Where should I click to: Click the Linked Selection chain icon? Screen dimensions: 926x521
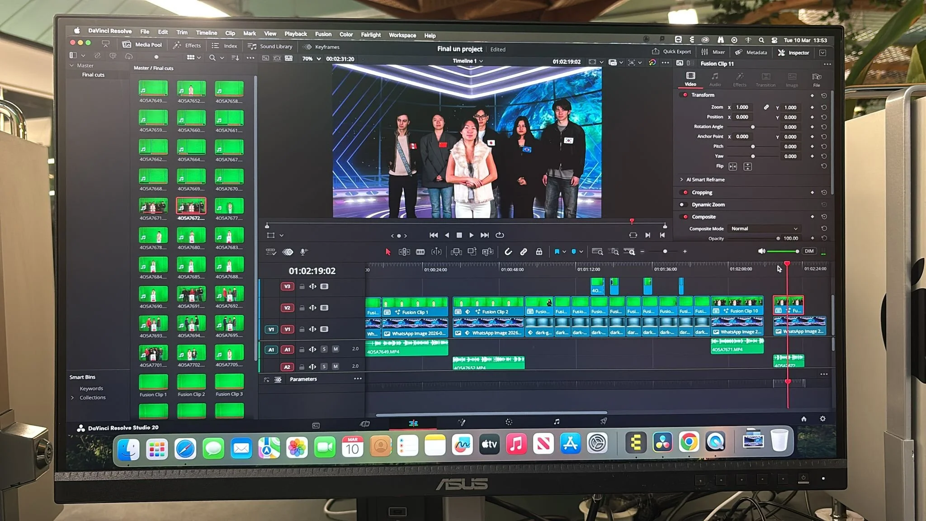point(524,252)
